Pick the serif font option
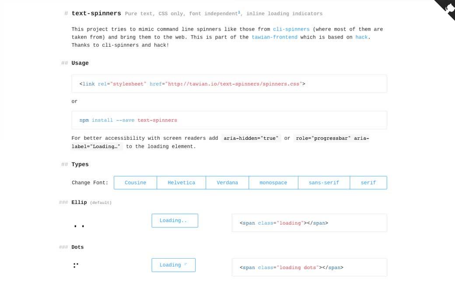 pyautogui.click(x=368, y=183)
